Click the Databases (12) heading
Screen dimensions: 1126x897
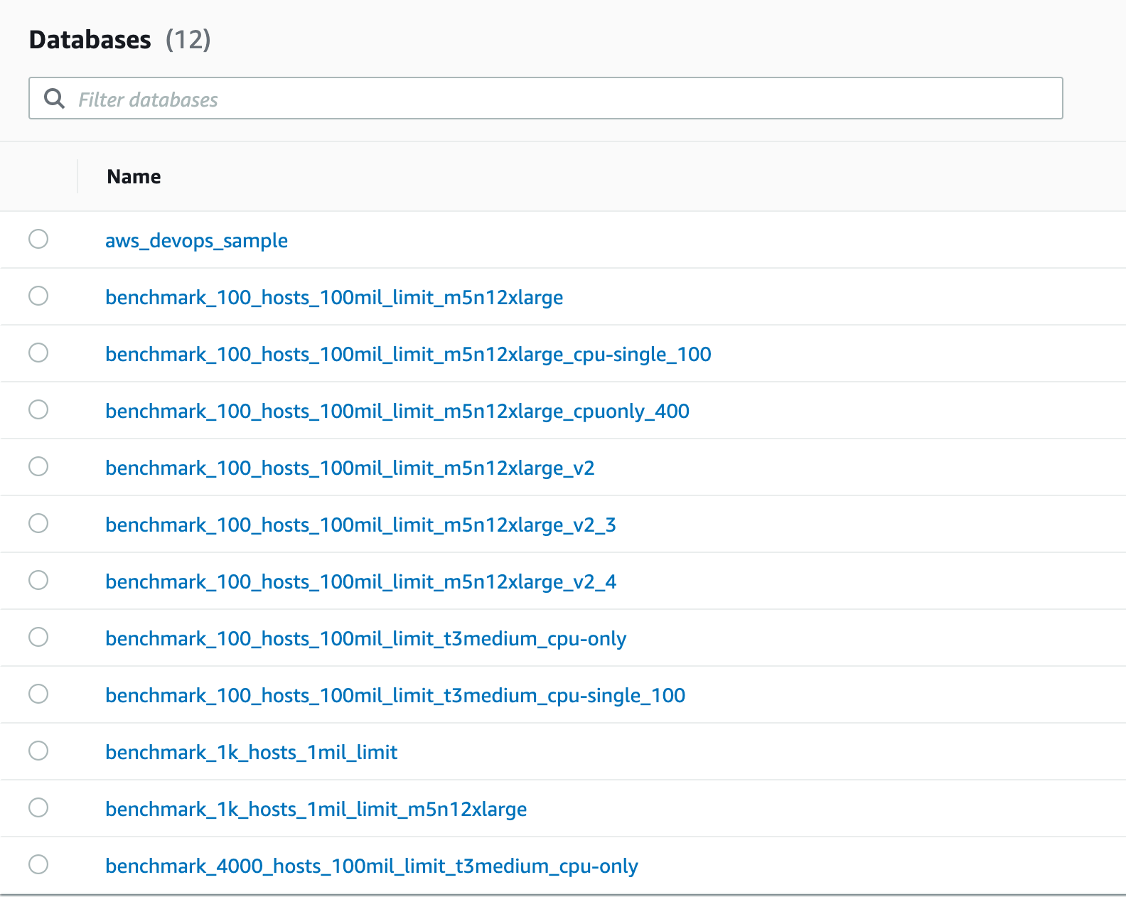coord(119,40)
